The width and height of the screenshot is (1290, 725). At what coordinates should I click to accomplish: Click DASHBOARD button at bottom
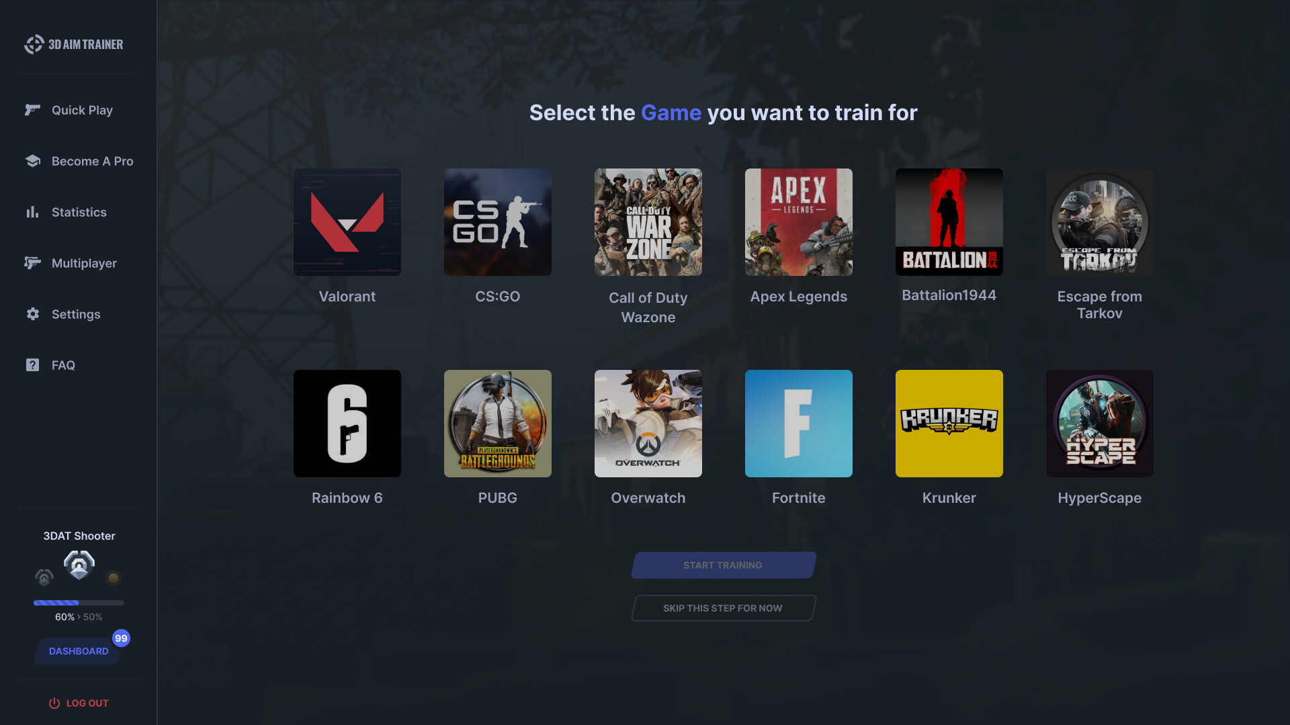79,652
